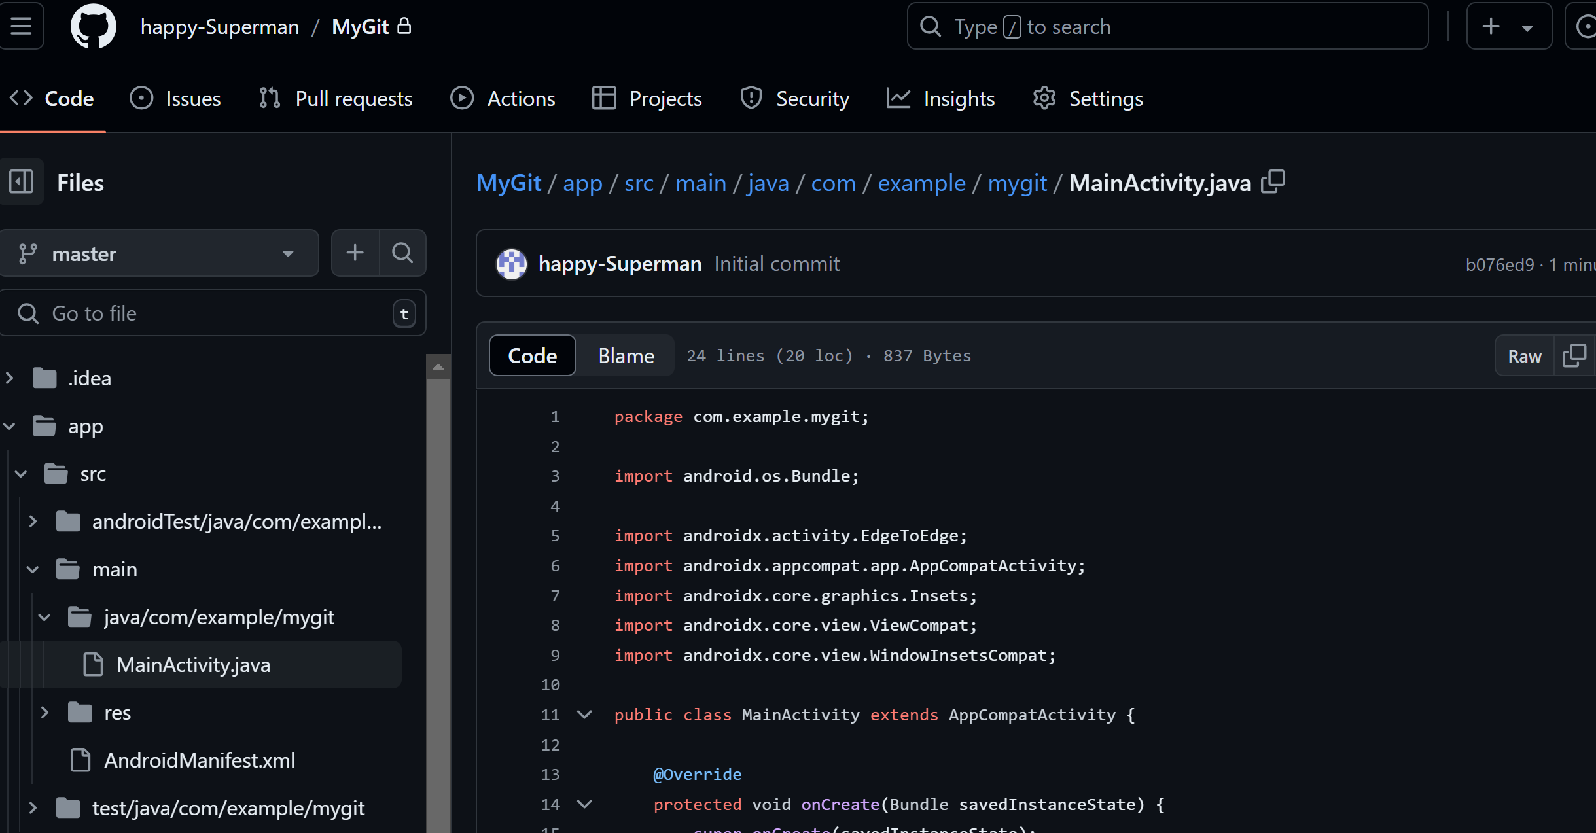
Task: Search files with the magnifier button
Action: click(402, 253)
